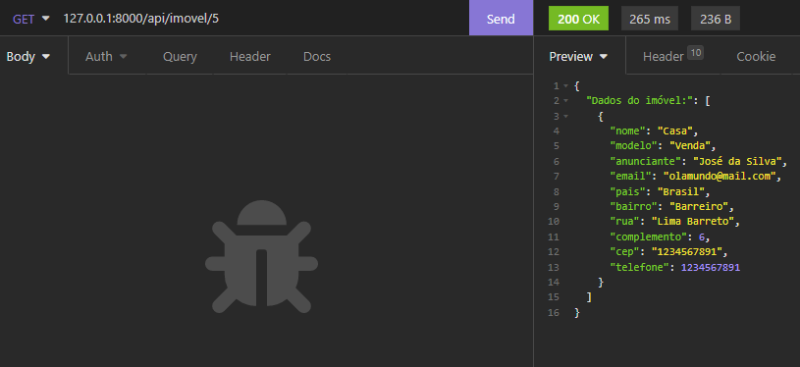The width and height of the screenshot is (800, 367).
Task: Switch to the Query tab
Action: click(180, 57)
